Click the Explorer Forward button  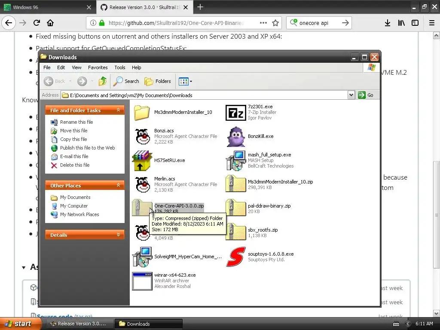pos(82,81)
